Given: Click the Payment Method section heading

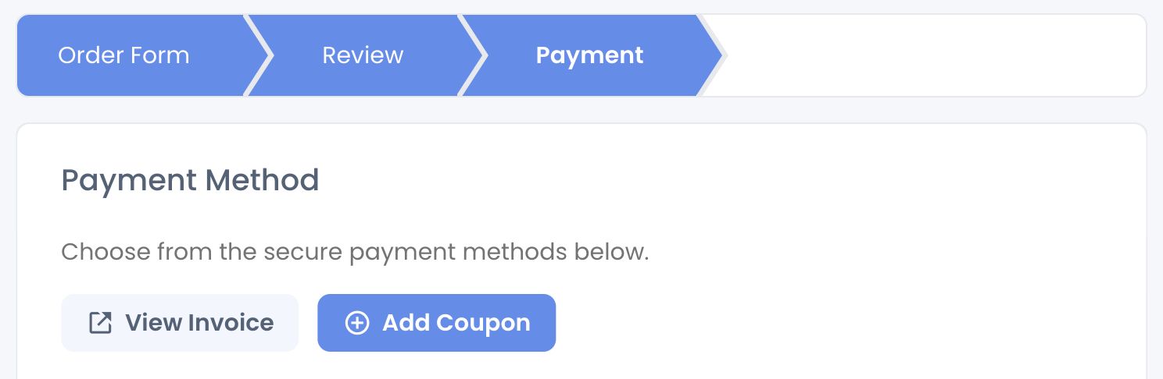Looking at the screenshot, I should click(x=190, y=181).
